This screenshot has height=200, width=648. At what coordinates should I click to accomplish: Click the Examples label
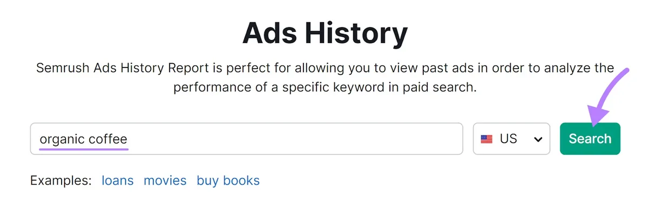[60, 181]
